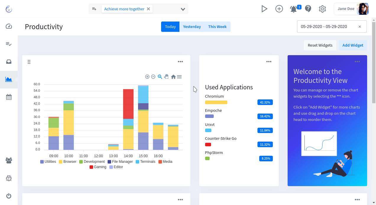Toggle Development series in chart legend
This screenshot has height=205, width=376.
tap(92, 162)
